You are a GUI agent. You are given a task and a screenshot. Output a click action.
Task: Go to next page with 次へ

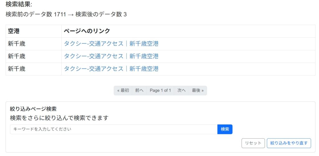181,91
